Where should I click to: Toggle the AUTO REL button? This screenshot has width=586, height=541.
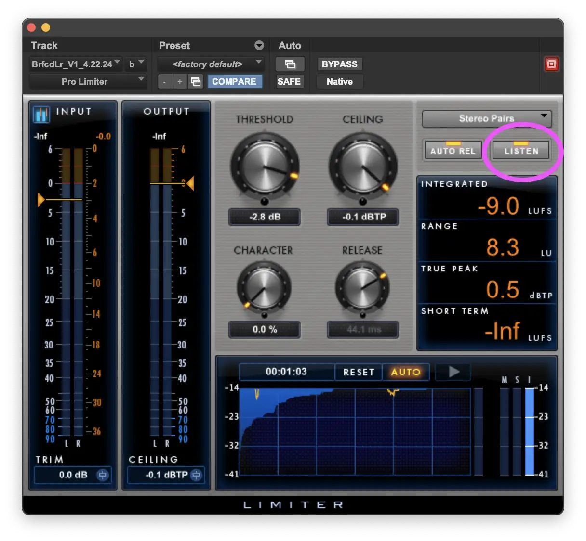453,150
